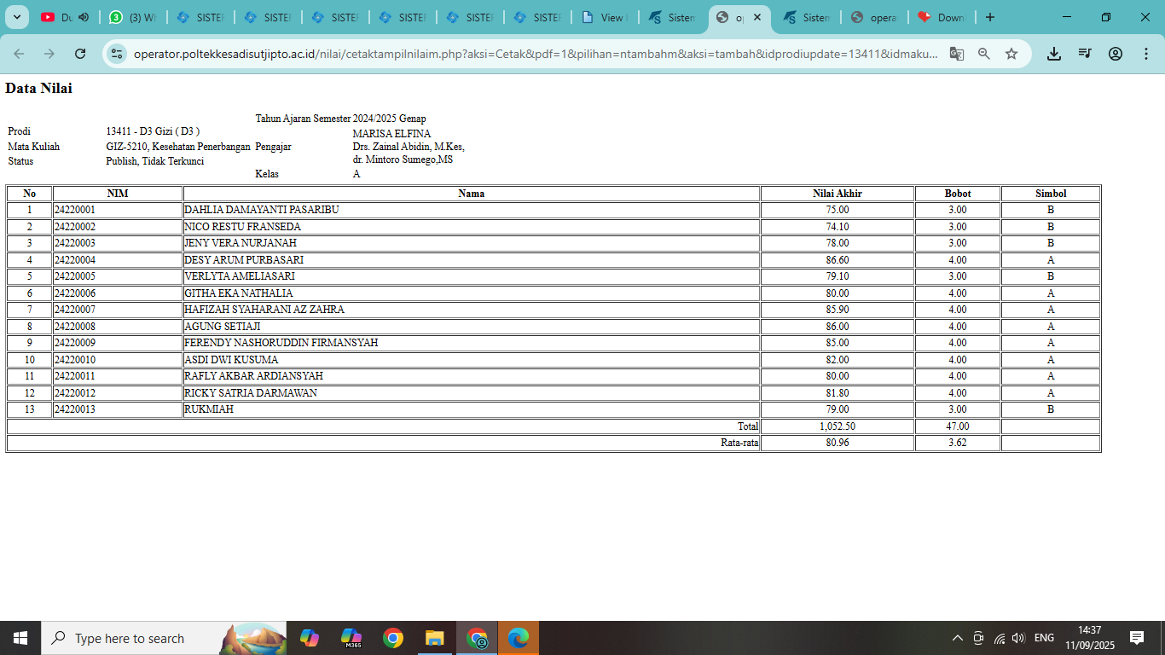The width and height of the screenshot is (1165, 655).
Task: Switch to the 'Down' tab
Action: (942, 17)
